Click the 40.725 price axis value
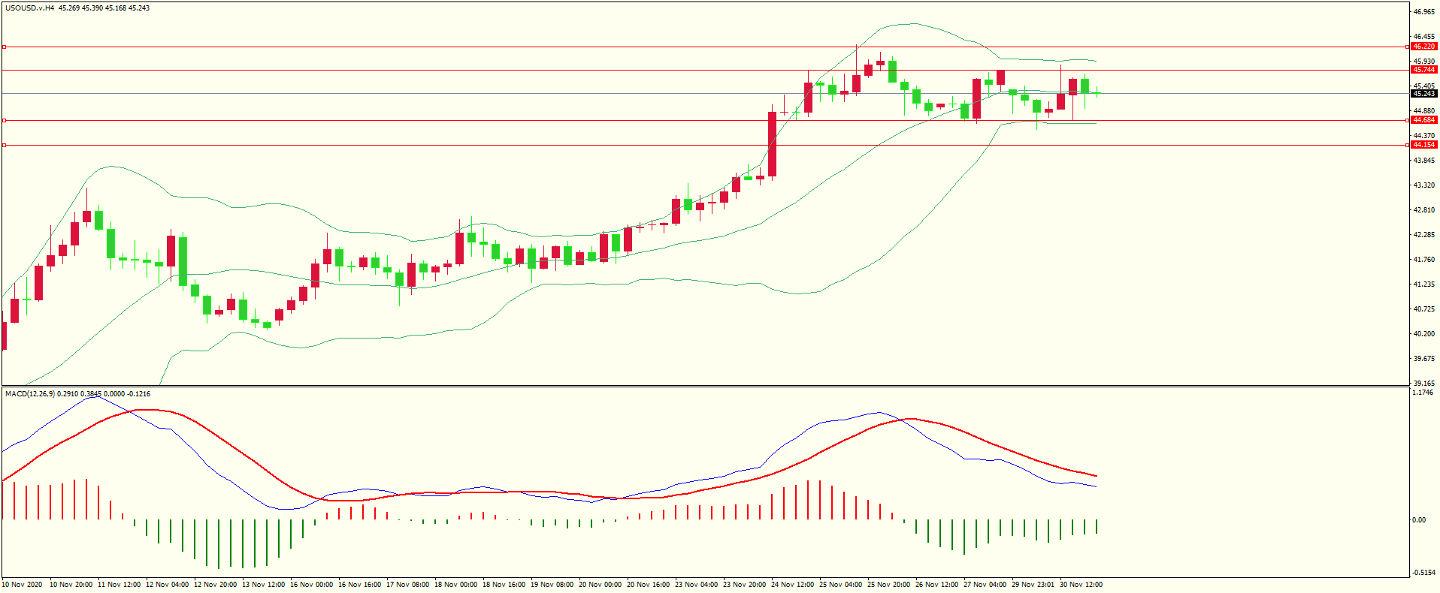Screen dimensions: 1440x593 (x=1423, y=309)
